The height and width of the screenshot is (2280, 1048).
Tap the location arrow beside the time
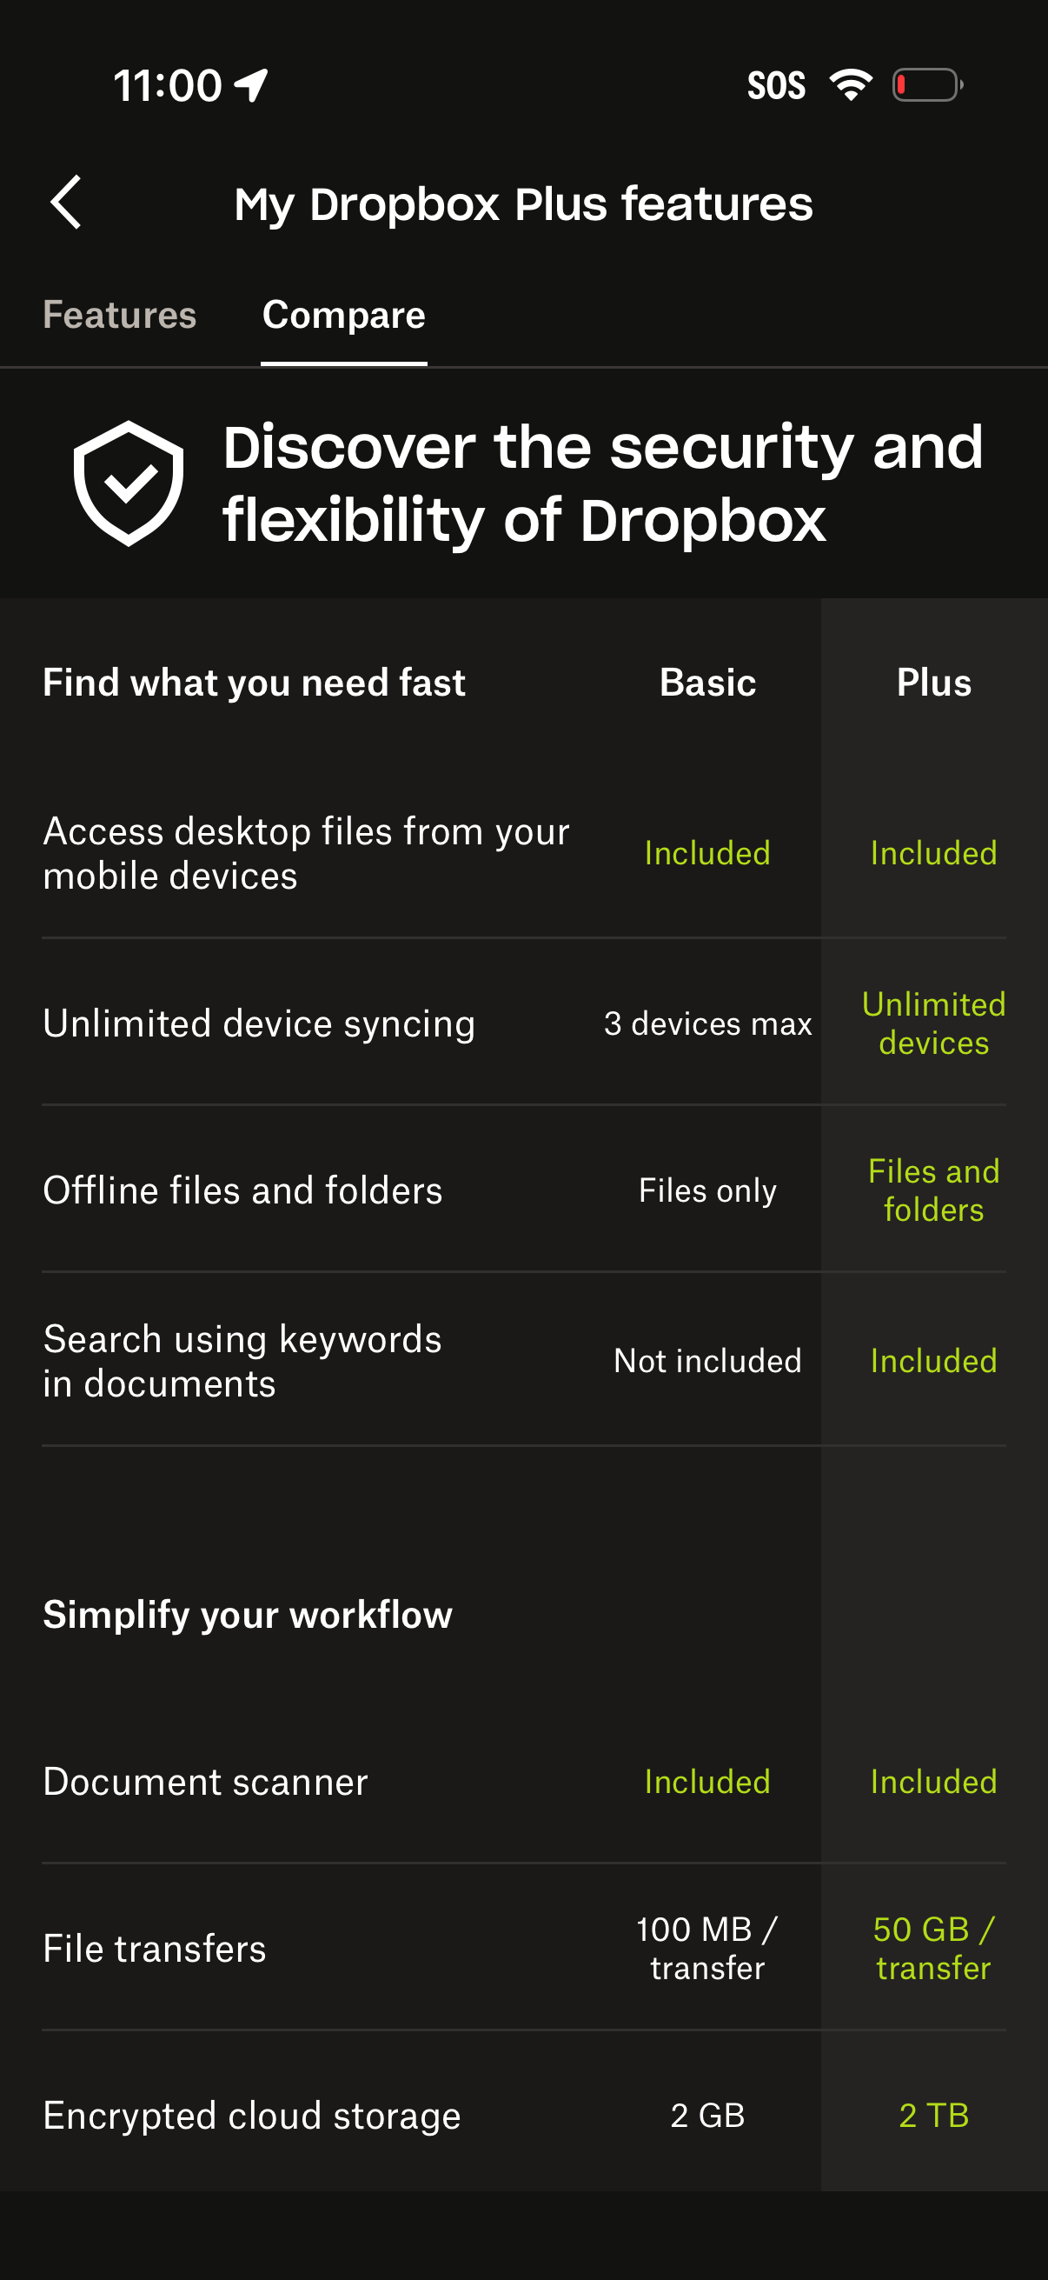pos(251,86)
